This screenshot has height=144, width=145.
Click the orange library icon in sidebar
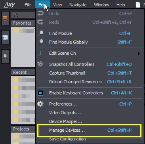pos(5,18)
